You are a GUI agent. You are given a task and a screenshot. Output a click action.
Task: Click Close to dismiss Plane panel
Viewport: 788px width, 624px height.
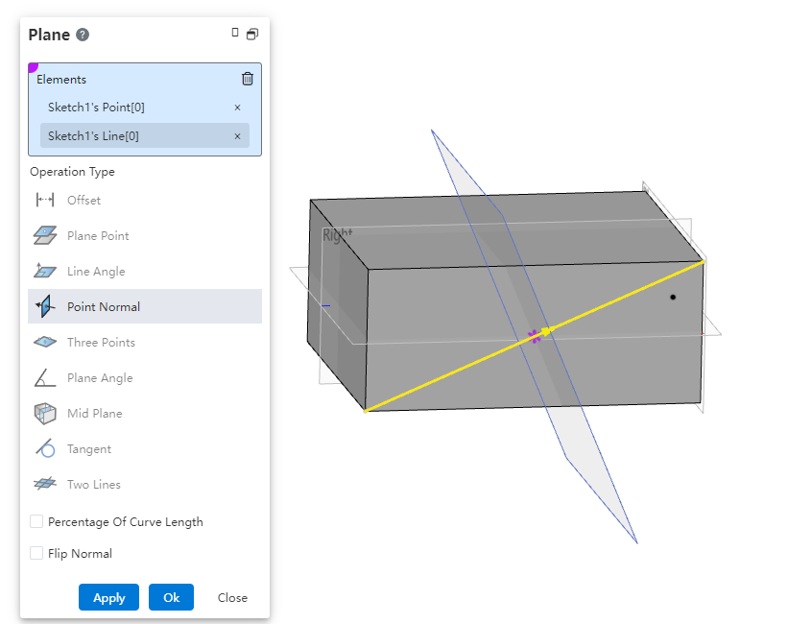pyautogui.click(x=232, y=597)
